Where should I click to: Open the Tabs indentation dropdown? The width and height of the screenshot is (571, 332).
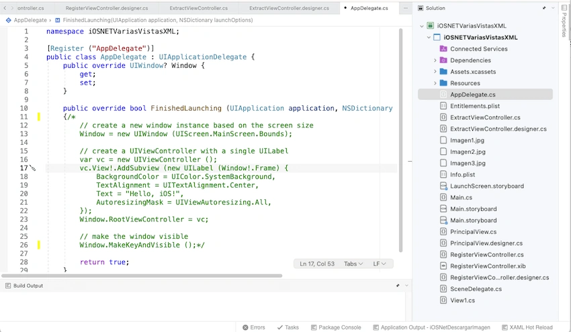(353, 264)
